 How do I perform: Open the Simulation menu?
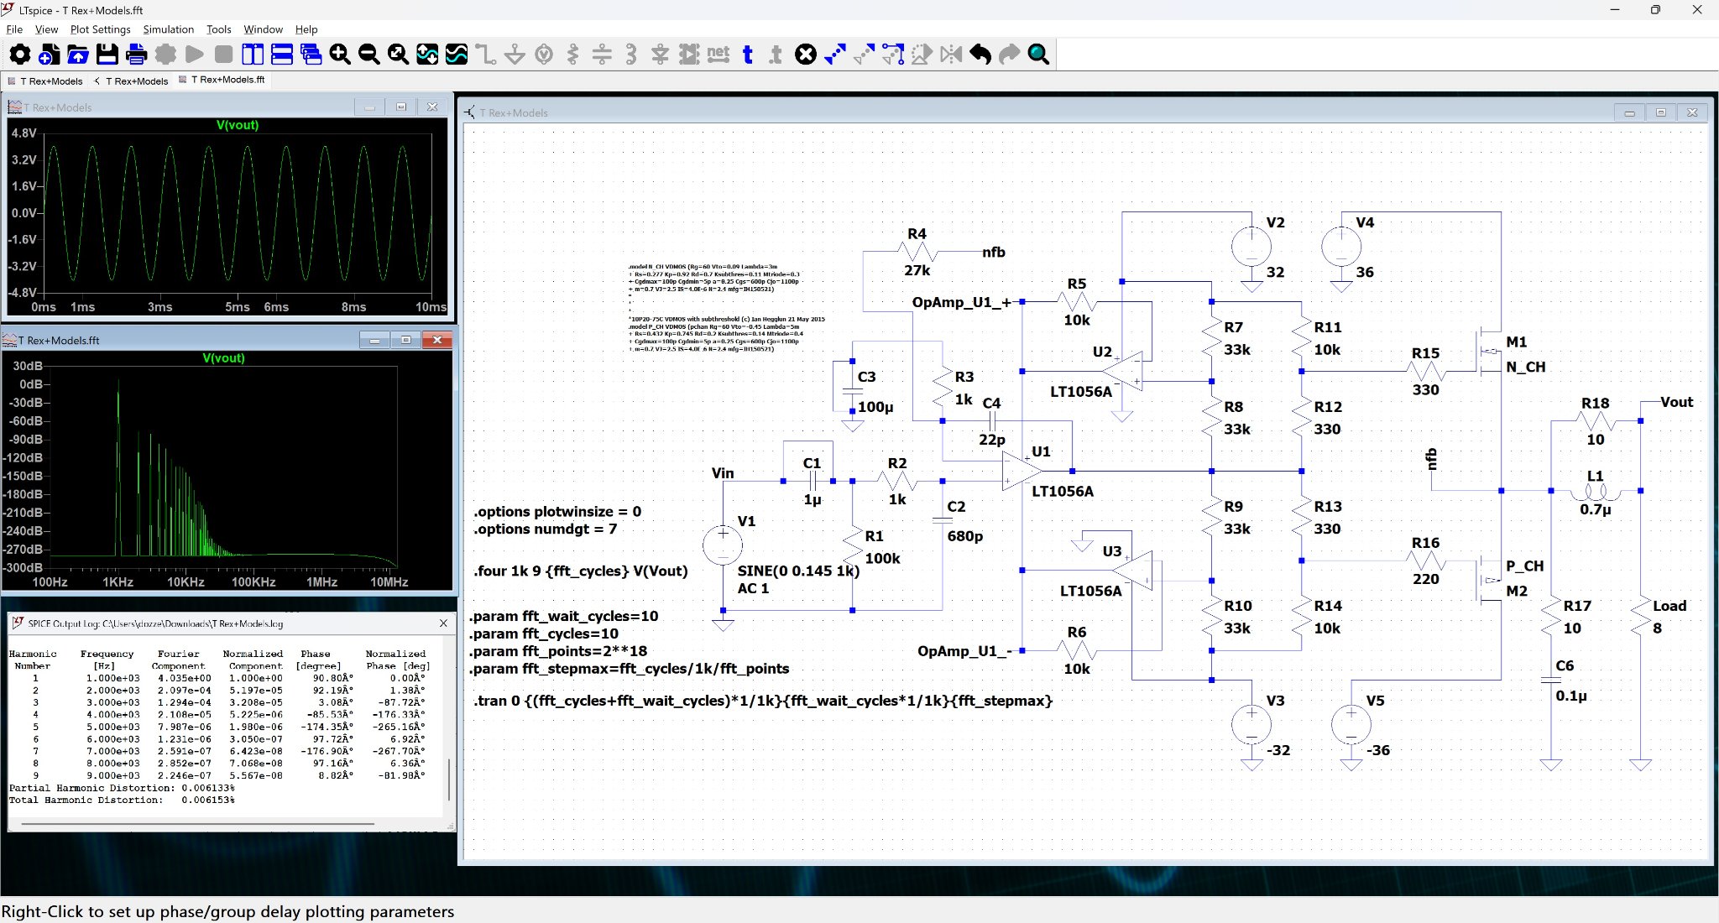click(x=168, y=29)
